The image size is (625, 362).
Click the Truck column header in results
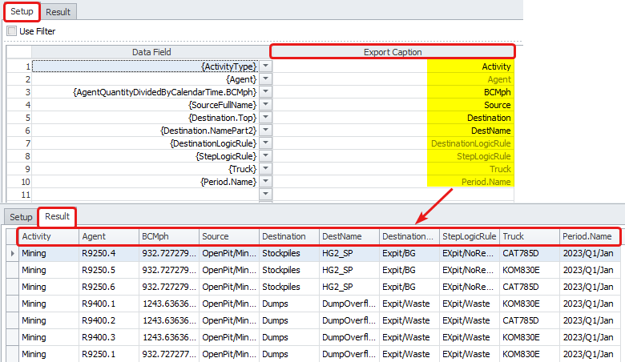point(529,237)
